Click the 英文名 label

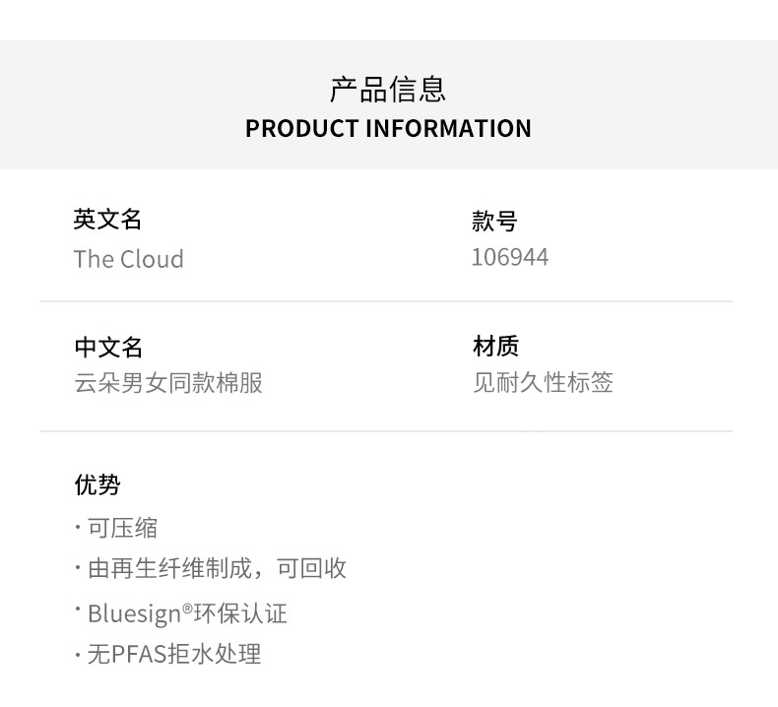click(x=107, y=220)
